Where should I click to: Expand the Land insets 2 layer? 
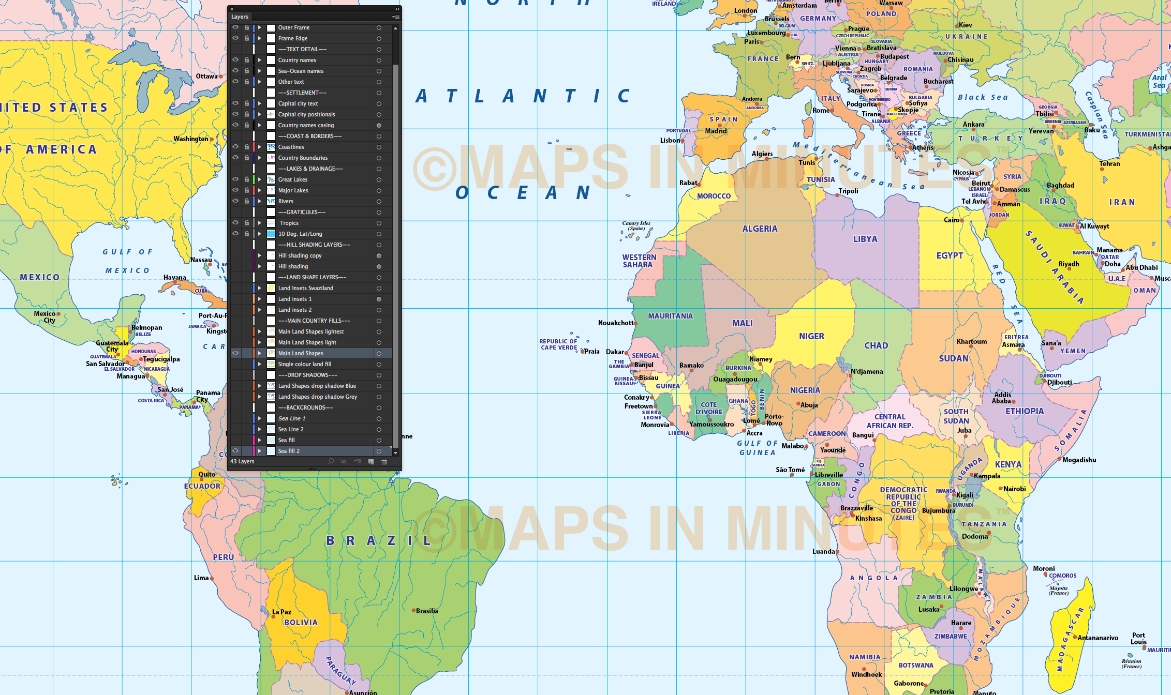(x=260, y=309)
